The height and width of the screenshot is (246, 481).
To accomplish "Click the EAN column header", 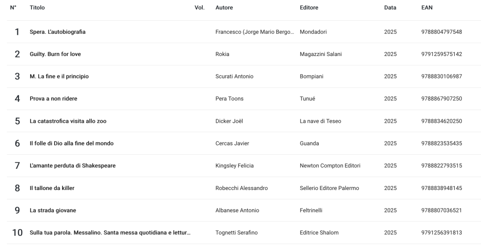I will tap(427, 8).
